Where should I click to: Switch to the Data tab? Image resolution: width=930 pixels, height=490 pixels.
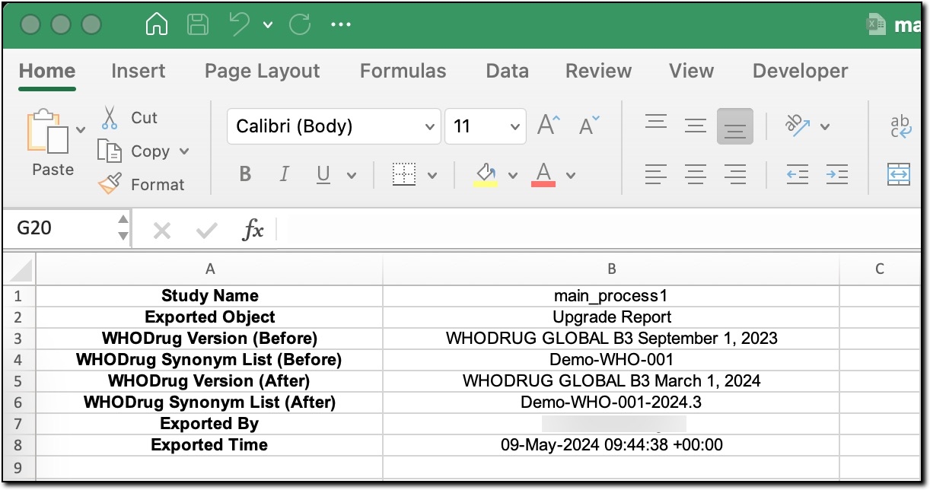click(507, 71)
